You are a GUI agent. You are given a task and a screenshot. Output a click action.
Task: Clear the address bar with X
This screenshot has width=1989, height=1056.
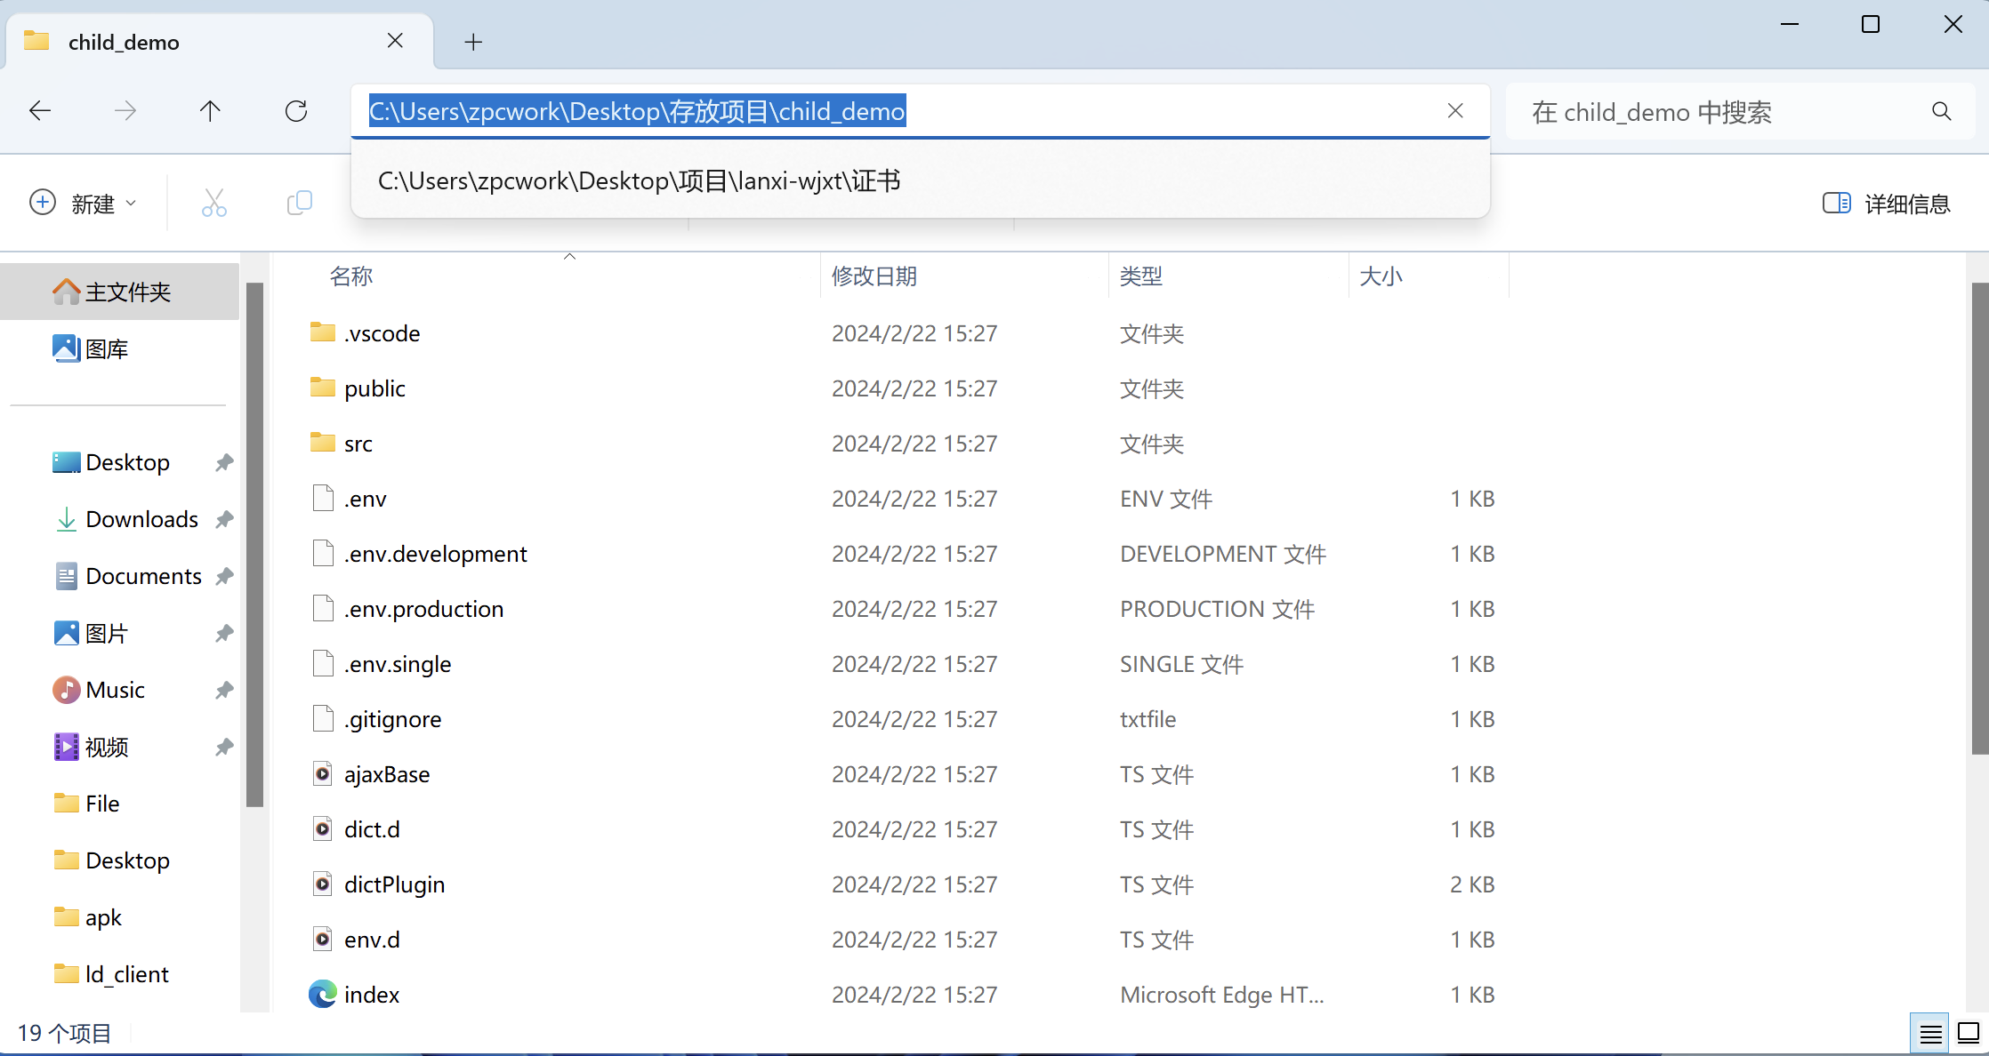tap(1455, 111)
